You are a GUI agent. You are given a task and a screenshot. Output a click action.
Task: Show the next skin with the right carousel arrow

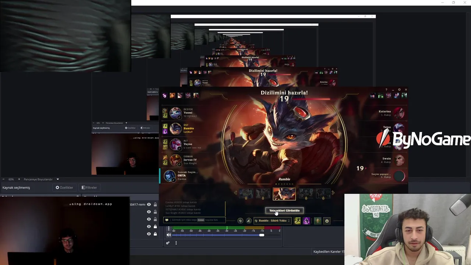click(333, 192)
